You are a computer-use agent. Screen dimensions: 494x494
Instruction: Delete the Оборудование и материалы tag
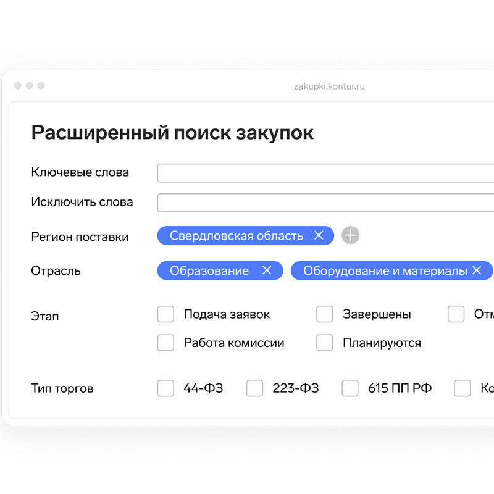tap(477, 270)
